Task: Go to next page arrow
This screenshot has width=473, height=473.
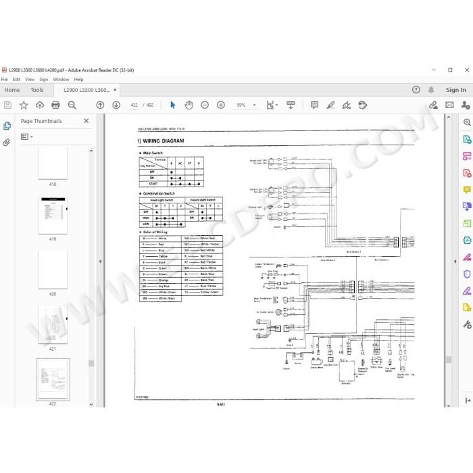Action: (116, 105)
